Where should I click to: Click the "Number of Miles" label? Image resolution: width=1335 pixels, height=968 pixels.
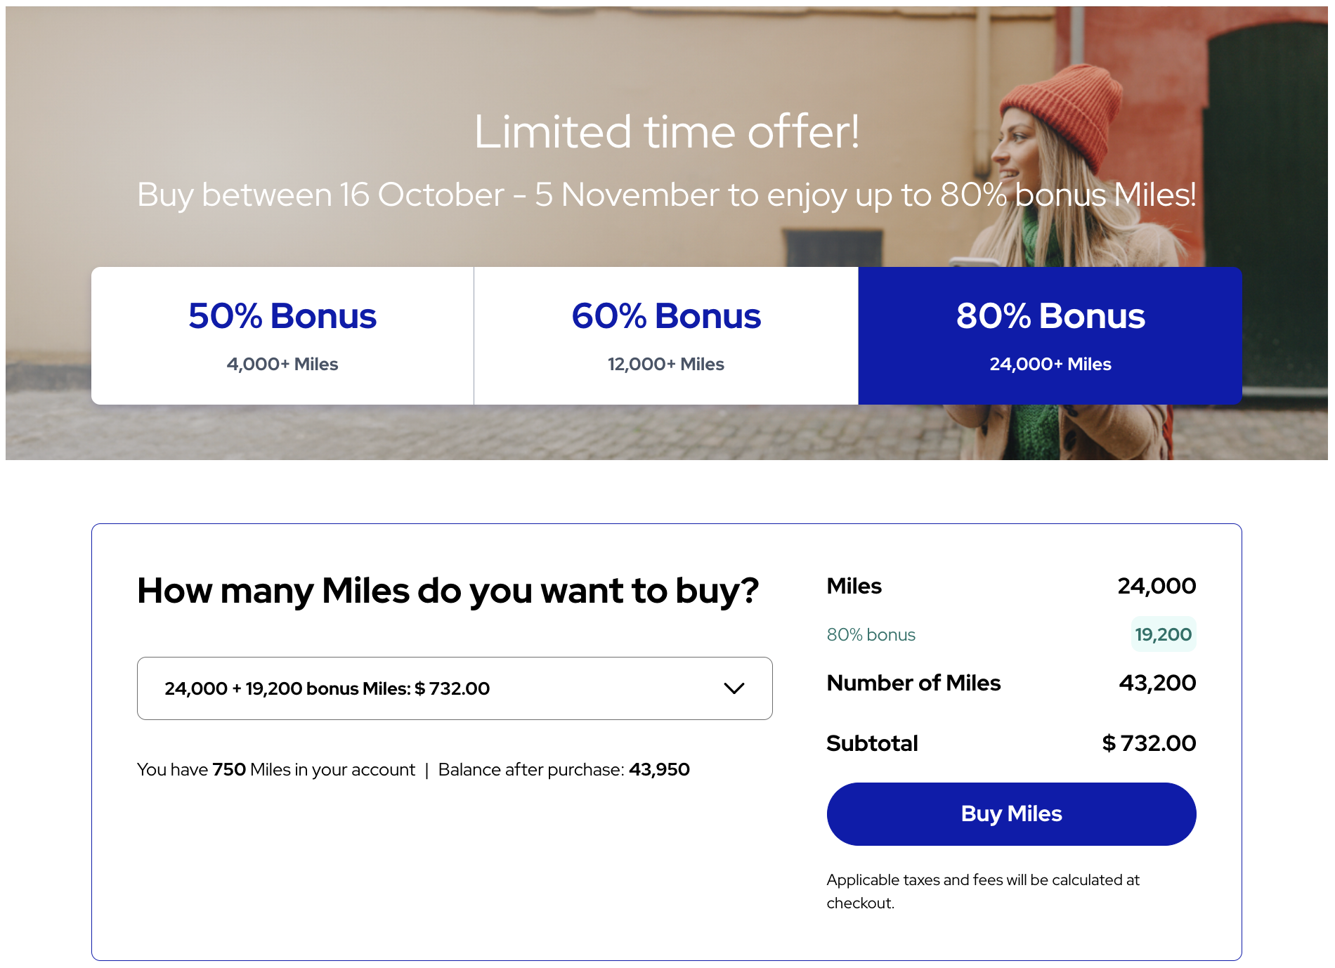(913, 683)
